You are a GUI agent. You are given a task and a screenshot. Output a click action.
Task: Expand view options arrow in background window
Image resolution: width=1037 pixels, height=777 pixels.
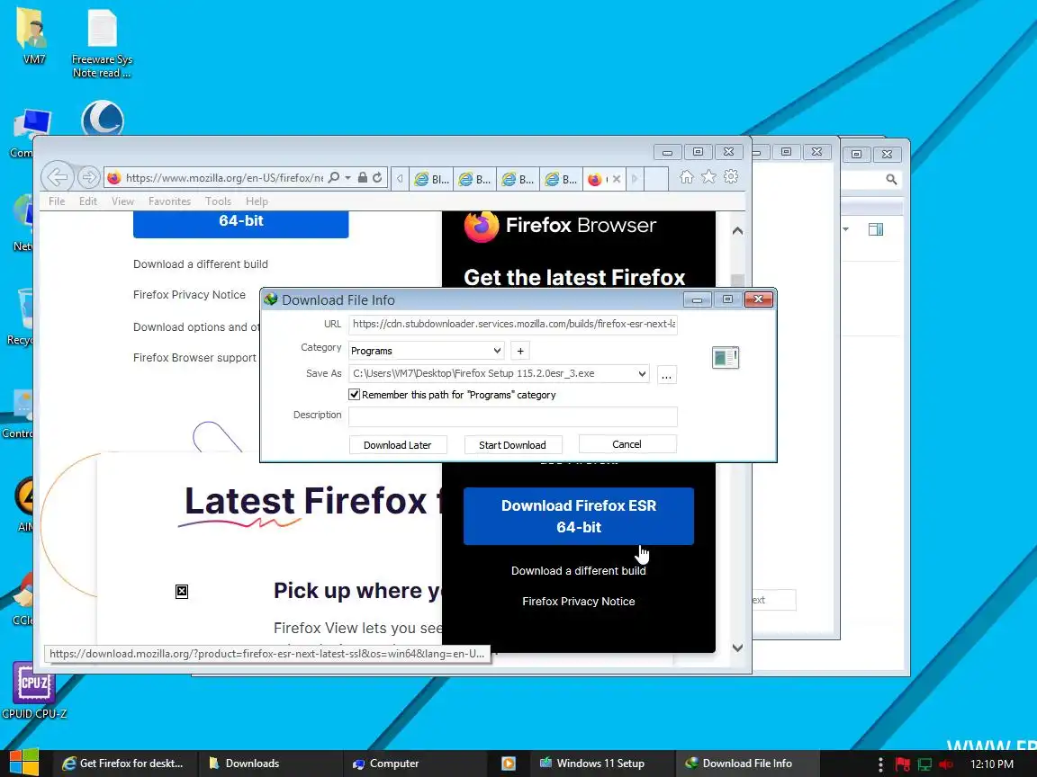point(846,229)
